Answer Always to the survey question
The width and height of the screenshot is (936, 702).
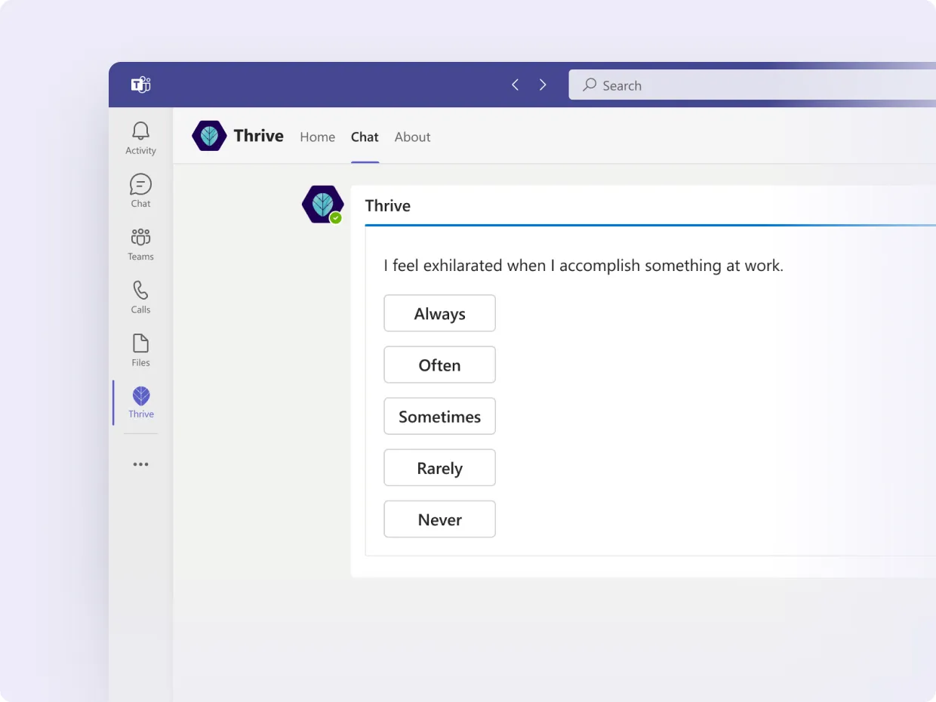point(439,313)
